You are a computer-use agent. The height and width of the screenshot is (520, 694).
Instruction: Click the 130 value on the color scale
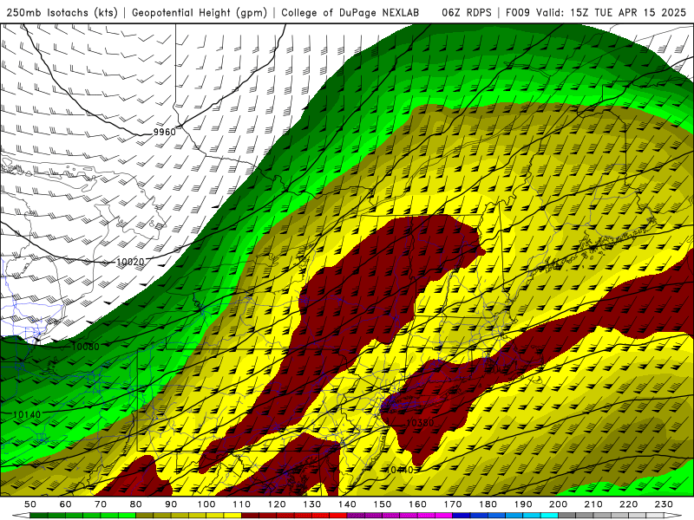coord(312,504)
